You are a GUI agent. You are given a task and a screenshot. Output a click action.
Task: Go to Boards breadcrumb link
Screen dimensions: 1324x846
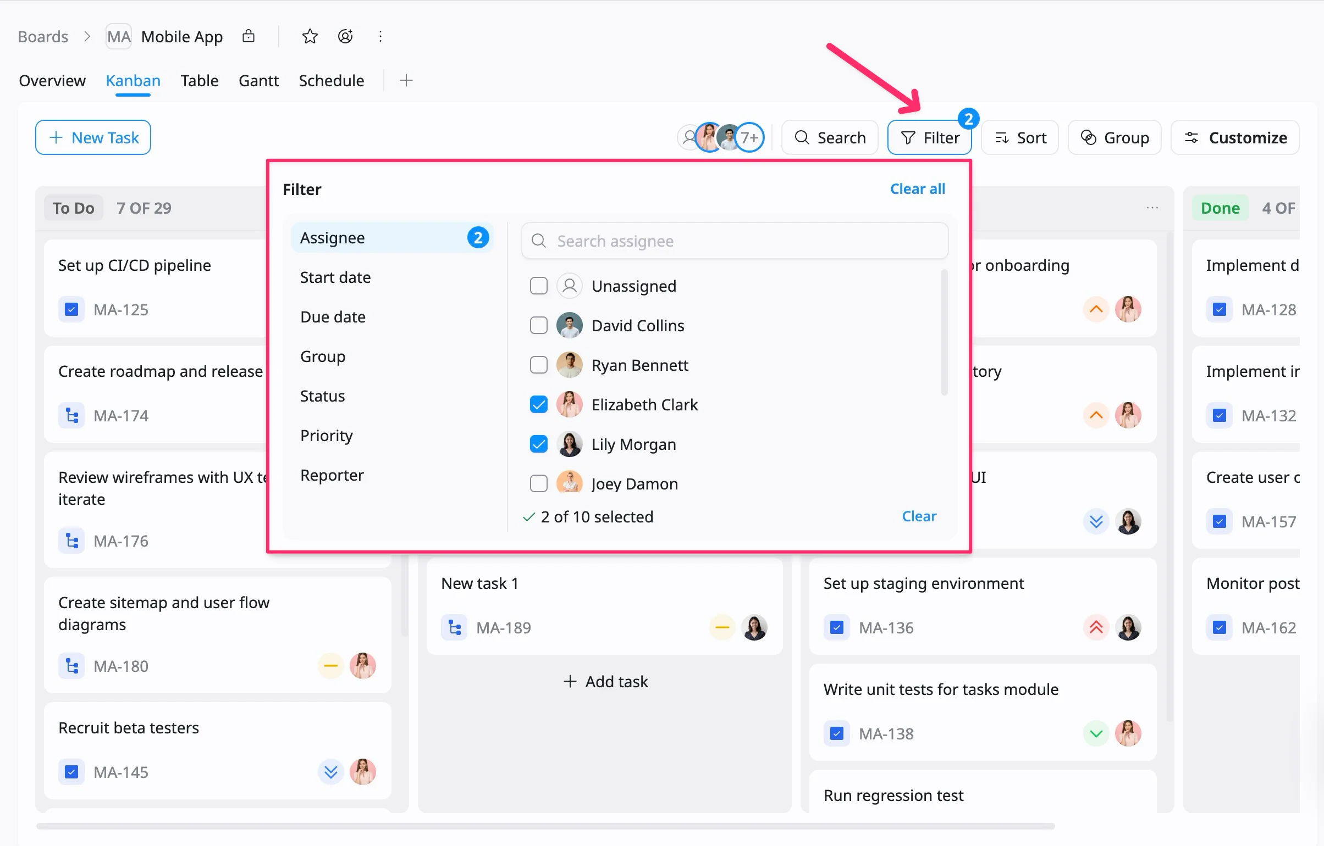tap(43, 36)
